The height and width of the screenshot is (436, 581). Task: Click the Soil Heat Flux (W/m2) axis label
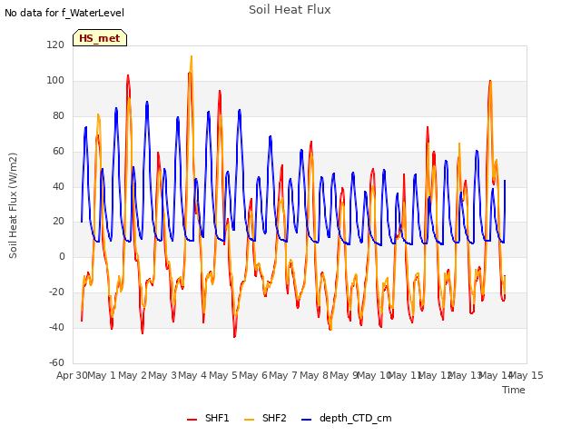click(x=13, y=205)
